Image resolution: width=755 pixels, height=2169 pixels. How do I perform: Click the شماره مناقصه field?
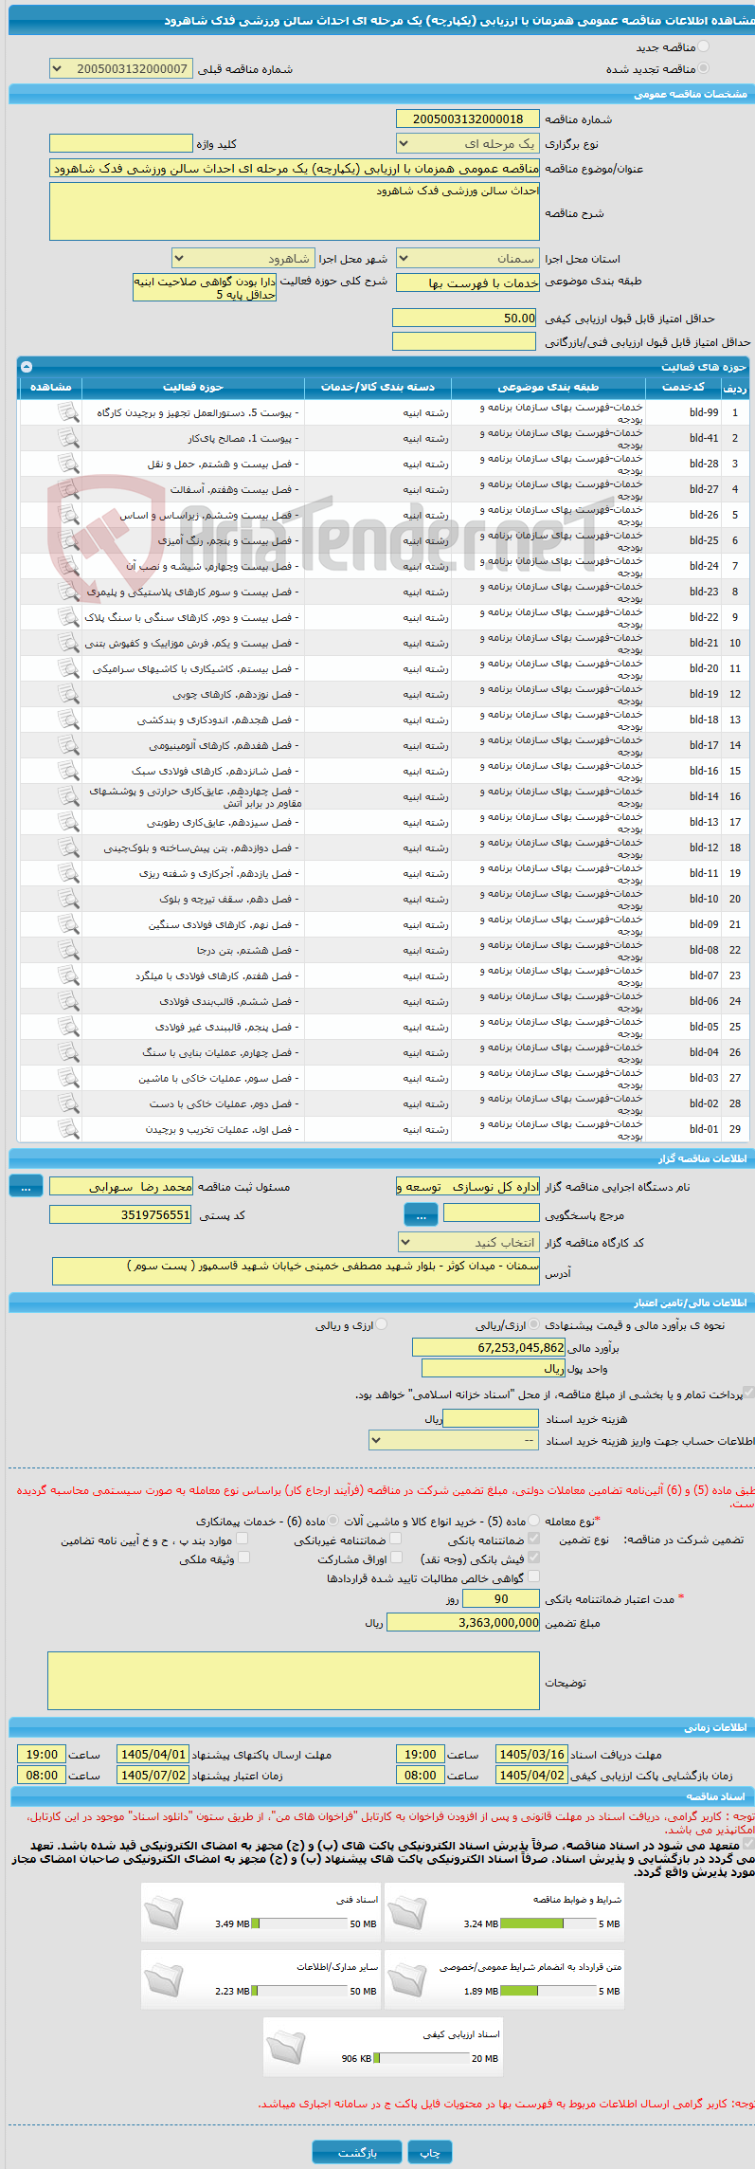(468, 118)
